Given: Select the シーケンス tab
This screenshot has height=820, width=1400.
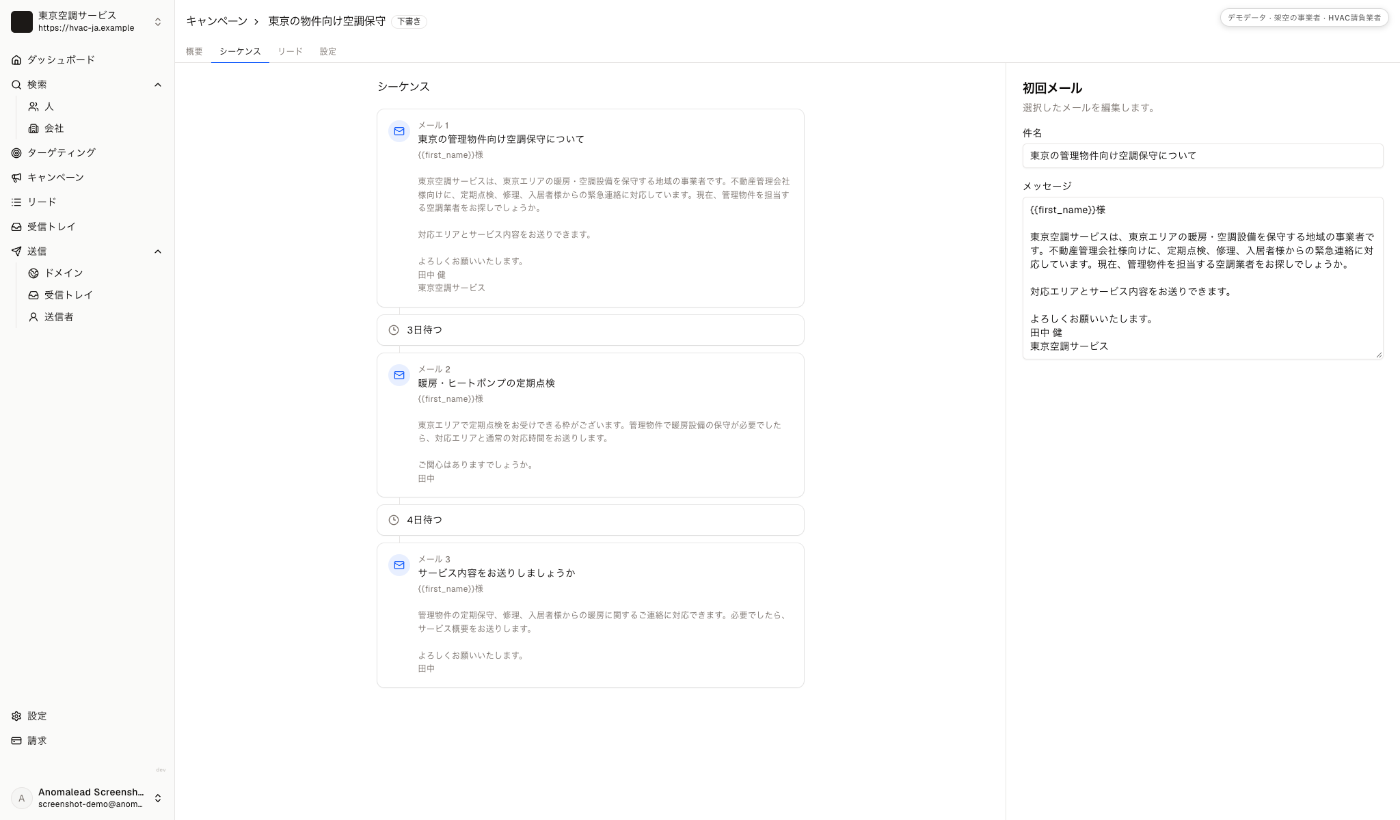Looking at the screenshot, I should click(x=240, y=51).
